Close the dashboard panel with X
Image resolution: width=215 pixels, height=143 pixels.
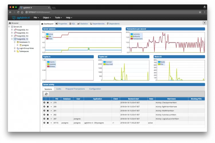tap(204, 23)
